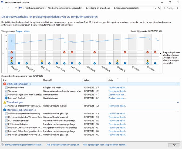The width and height of the screenshot is (182, 149).
Task: Go up one level with the up arrow
Action: pyautogui.click(x=16, y=8)
